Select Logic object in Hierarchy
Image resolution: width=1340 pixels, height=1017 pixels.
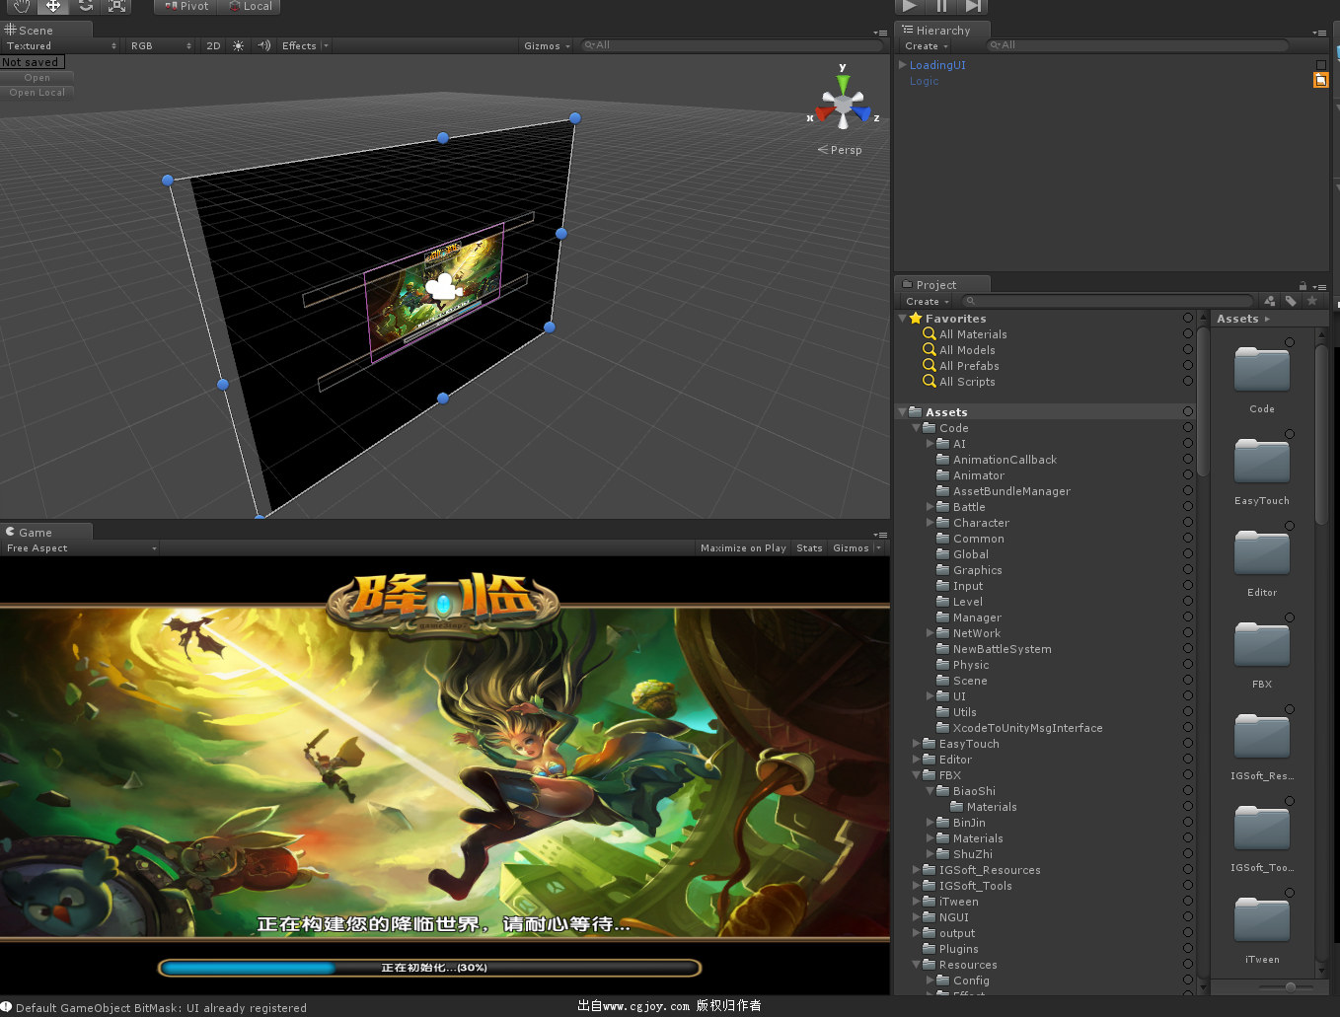[924, 81]
